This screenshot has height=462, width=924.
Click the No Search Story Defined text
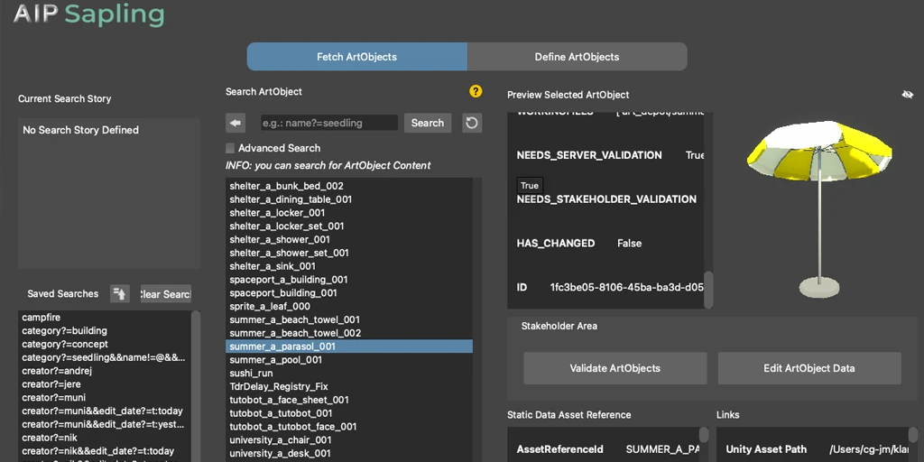(80, 130)
